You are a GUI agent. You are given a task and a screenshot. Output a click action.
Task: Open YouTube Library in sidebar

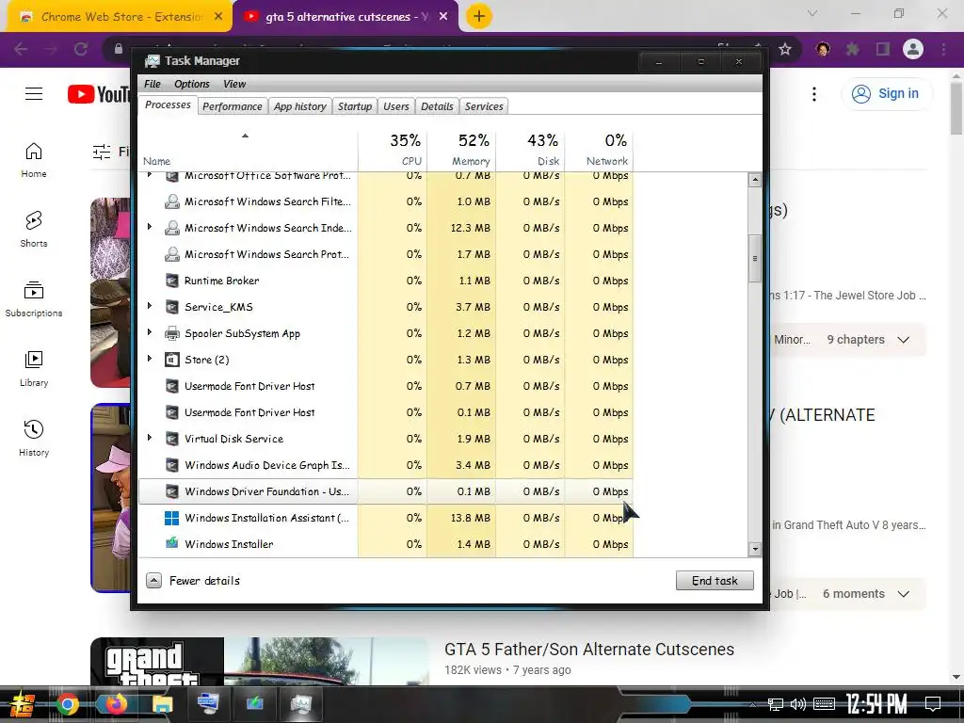click(x=34, y=369)
